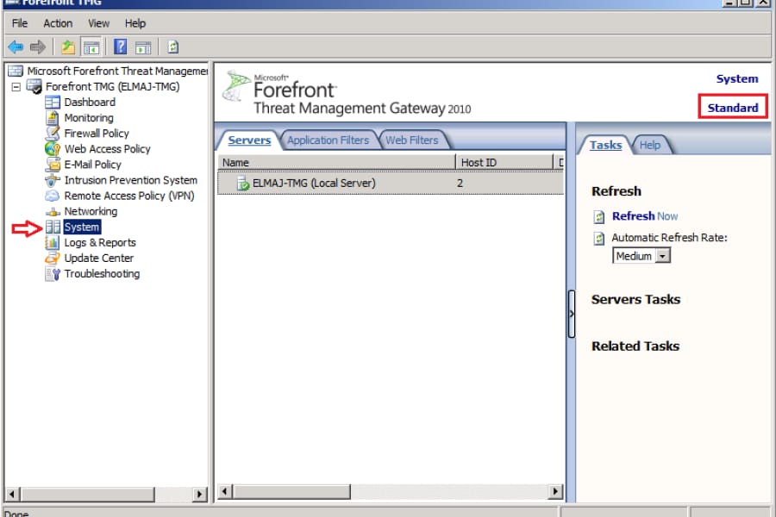Screen dimensions: 776x517
Task: Click the Firewall Policy tree icon
Action: coord(52,133)
